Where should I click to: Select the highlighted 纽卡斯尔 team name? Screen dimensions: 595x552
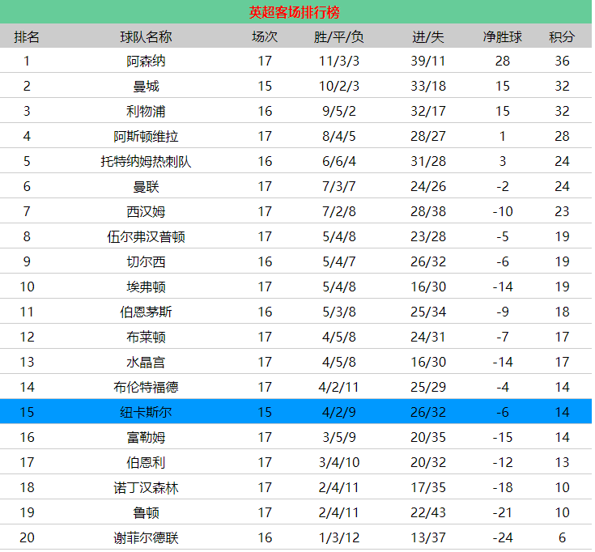pos(146,413)
